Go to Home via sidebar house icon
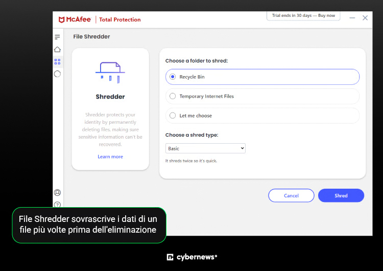383x271 pixels. [57, 50]
